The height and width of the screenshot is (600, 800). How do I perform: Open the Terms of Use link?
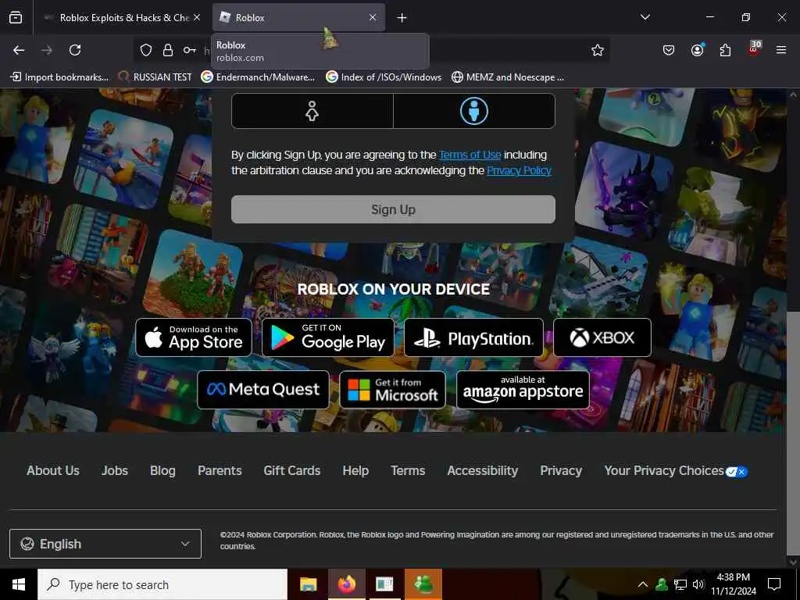coord(470,155)
